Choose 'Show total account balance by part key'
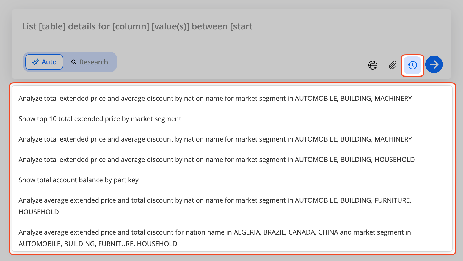The height and width of the screenshot is (261, 463). [x=79, y=180]
